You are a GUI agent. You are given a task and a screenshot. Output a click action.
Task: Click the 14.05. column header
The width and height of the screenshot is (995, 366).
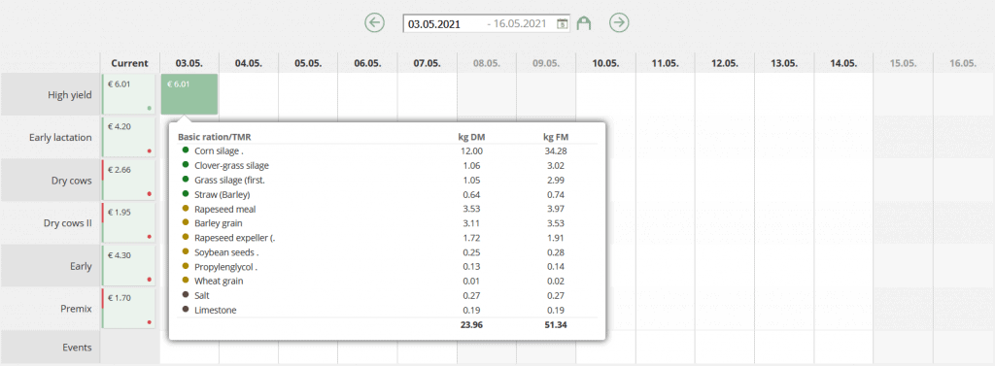[843, 63]
